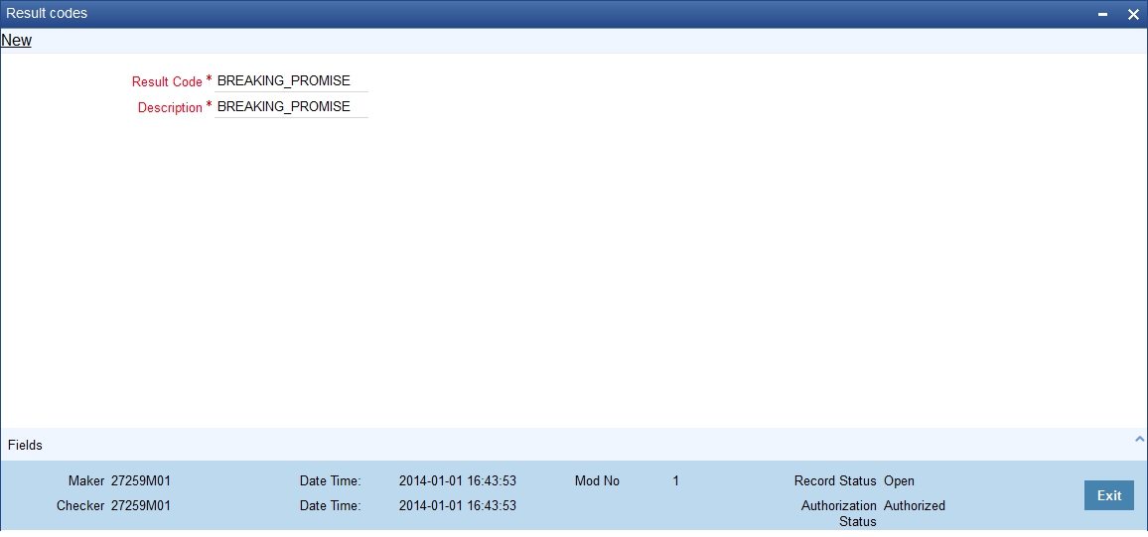Viewport: 1148px width, 537px height.
Task: Click the Record Status label
Action: click(835, 481)
